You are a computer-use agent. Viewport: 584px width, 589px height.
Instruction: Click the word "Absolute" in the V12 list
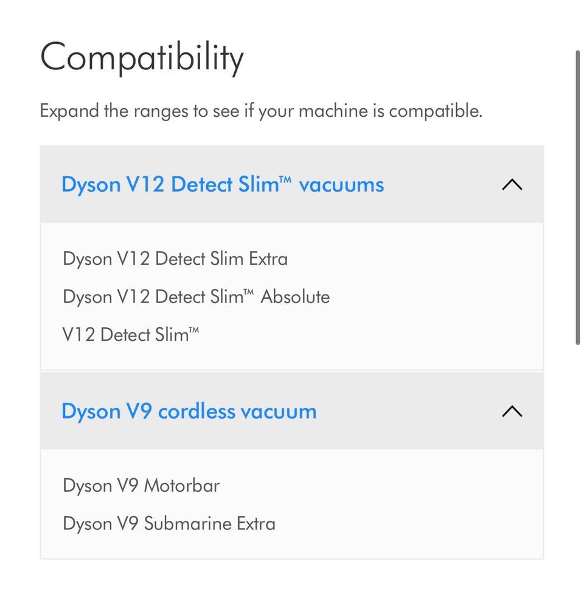[295, 297]
